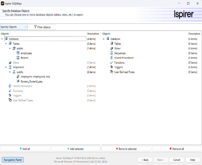Select User Defined Types in right tree

click(124, 72)
